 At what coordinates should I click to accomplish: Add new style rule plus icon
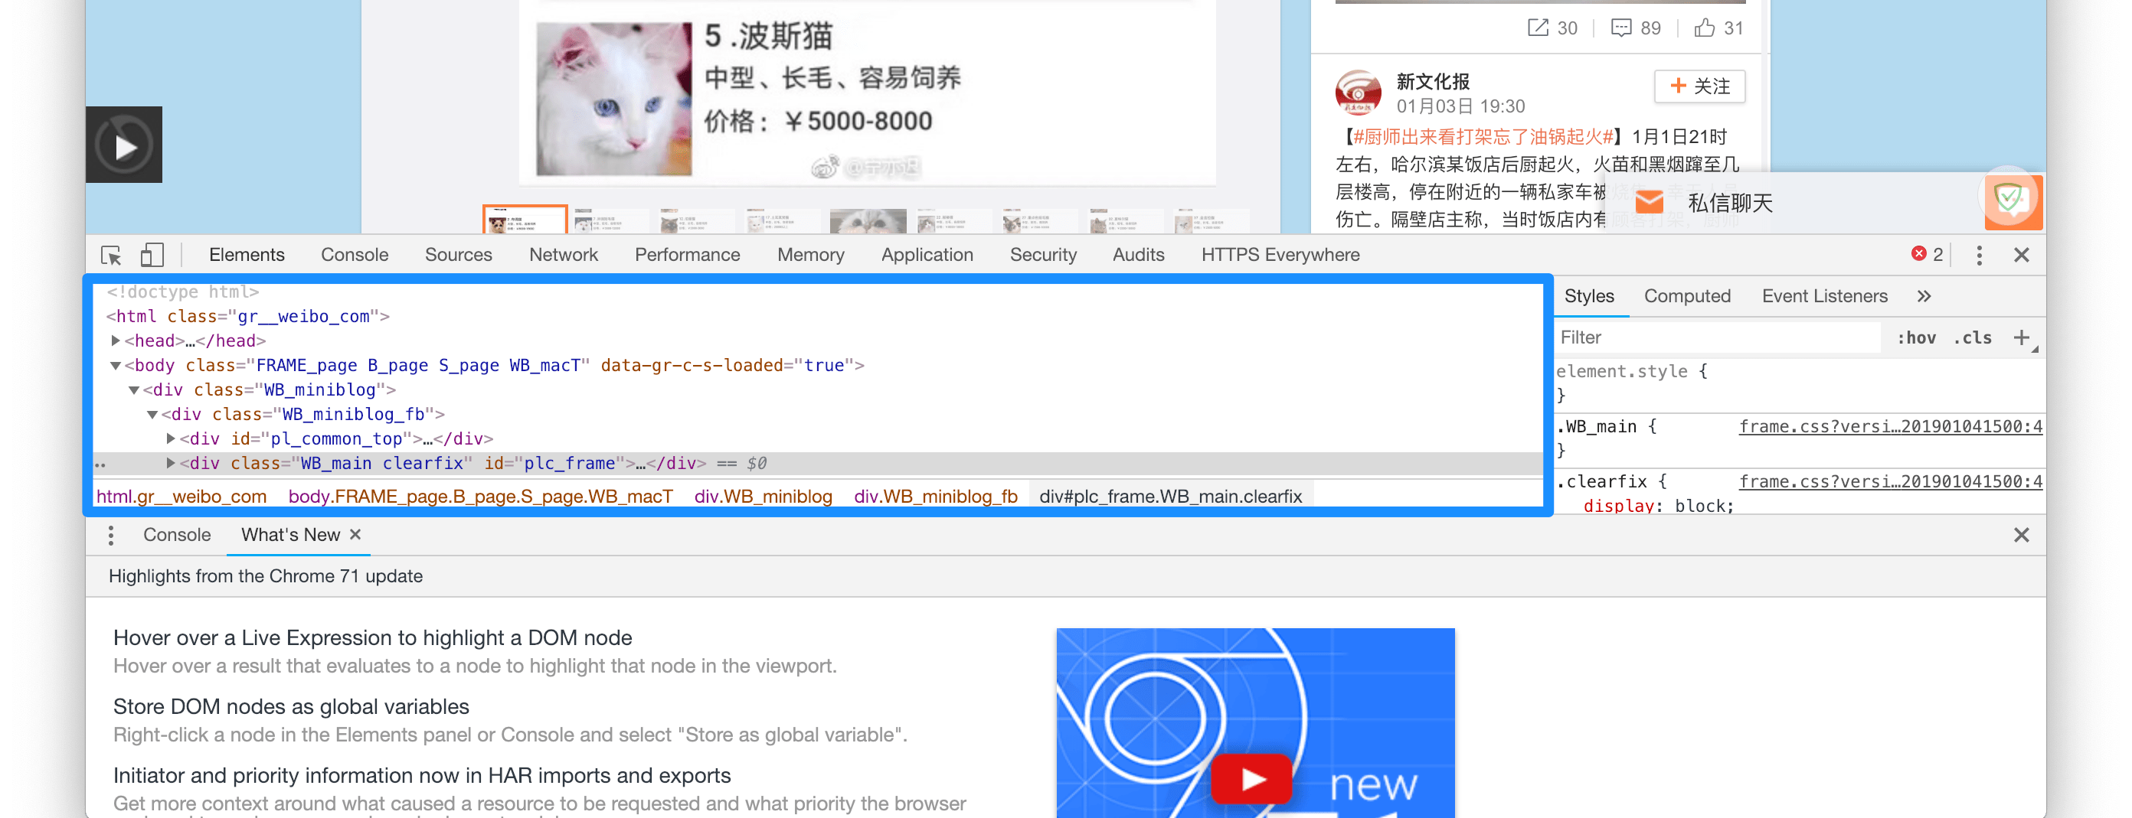[2021, 337]
